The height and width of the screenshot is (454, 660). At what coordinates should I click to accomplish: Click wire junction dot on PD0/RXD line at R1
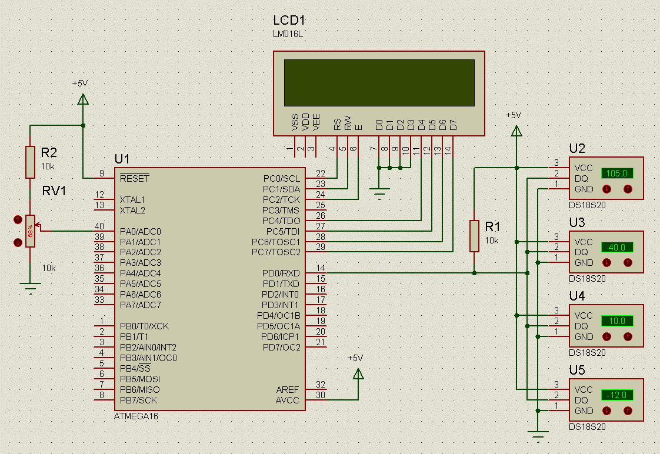(x=474, y=273)
